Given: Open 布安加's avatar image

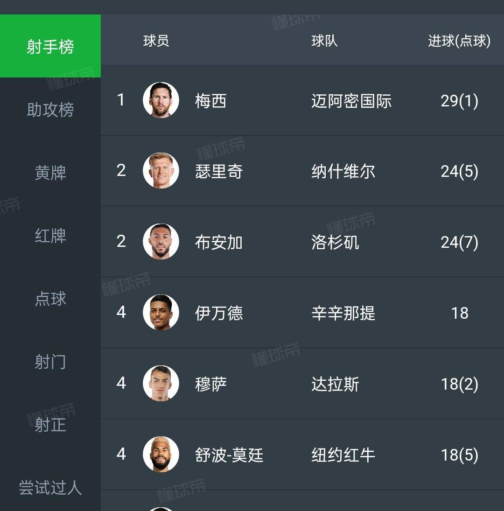Looking at the screenshot, I should point(161,242).
